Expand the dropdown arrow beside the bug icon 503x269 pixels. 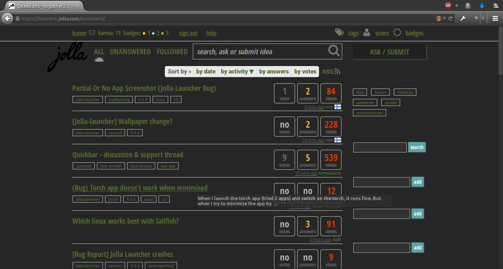coord(483,18)
